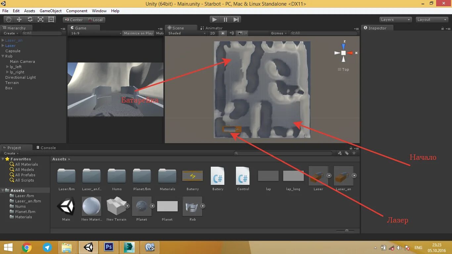
Task: Open the 16:9 aspect ratio dropdown
Action: [x=96, y=33]
